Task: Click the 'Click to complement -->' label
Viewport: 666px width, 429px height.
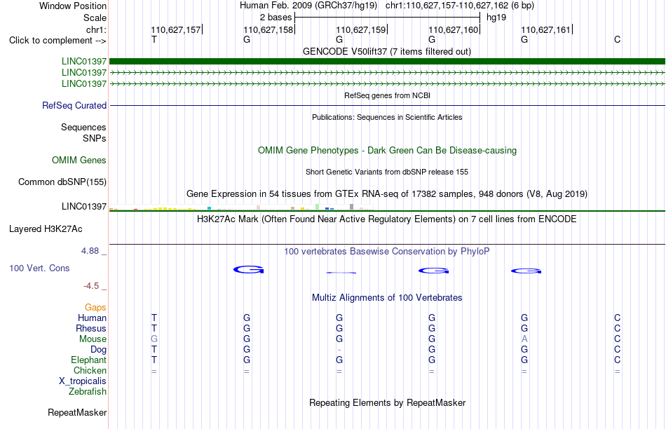Action: coord(57,41)
